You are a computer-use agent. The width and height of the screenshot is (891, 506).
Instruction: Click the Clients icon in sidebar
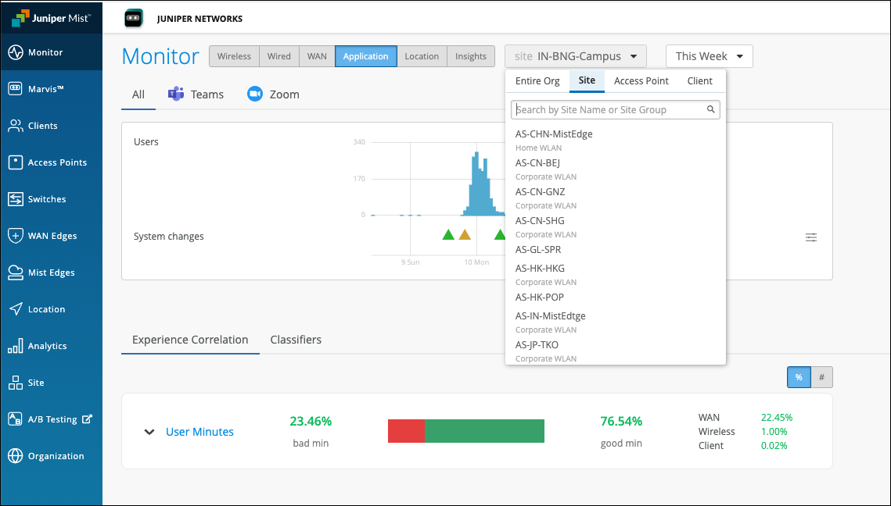(x=15, y=126)
